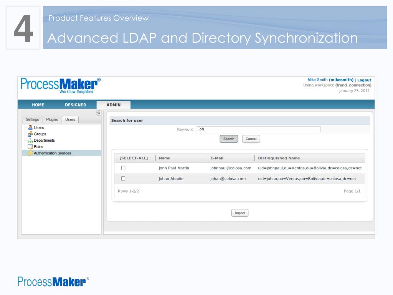This screenshot has height=295, width=393.
Task: Select the Users sidebar tab
Action: pyautogui.click(x=70, y=120)
